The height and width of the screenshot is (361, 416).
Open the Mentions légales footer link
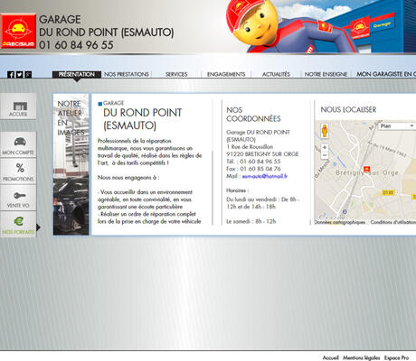click(361, 357)
